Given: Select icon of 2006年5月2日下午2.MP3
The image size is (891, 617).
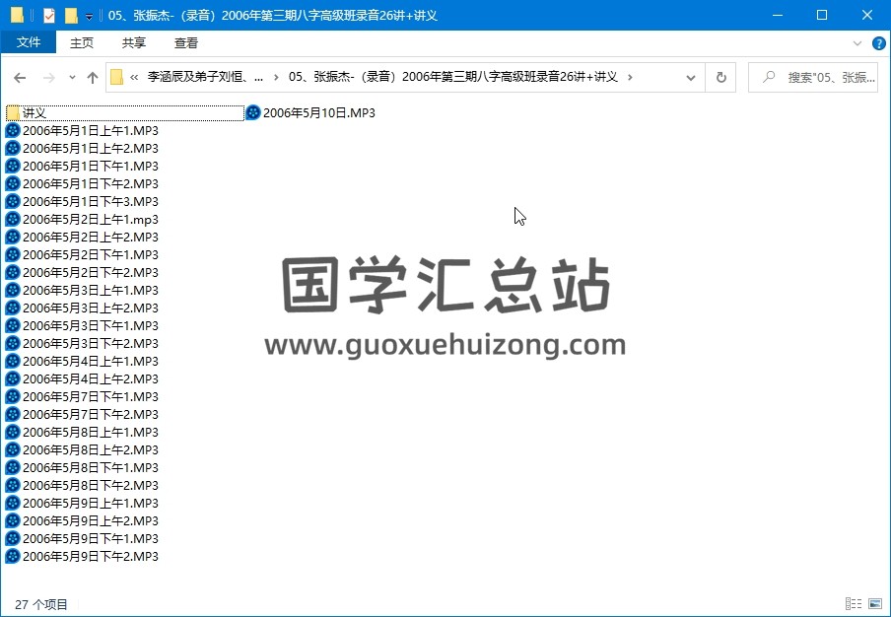Looking at the screenshot, I should 13,272.
